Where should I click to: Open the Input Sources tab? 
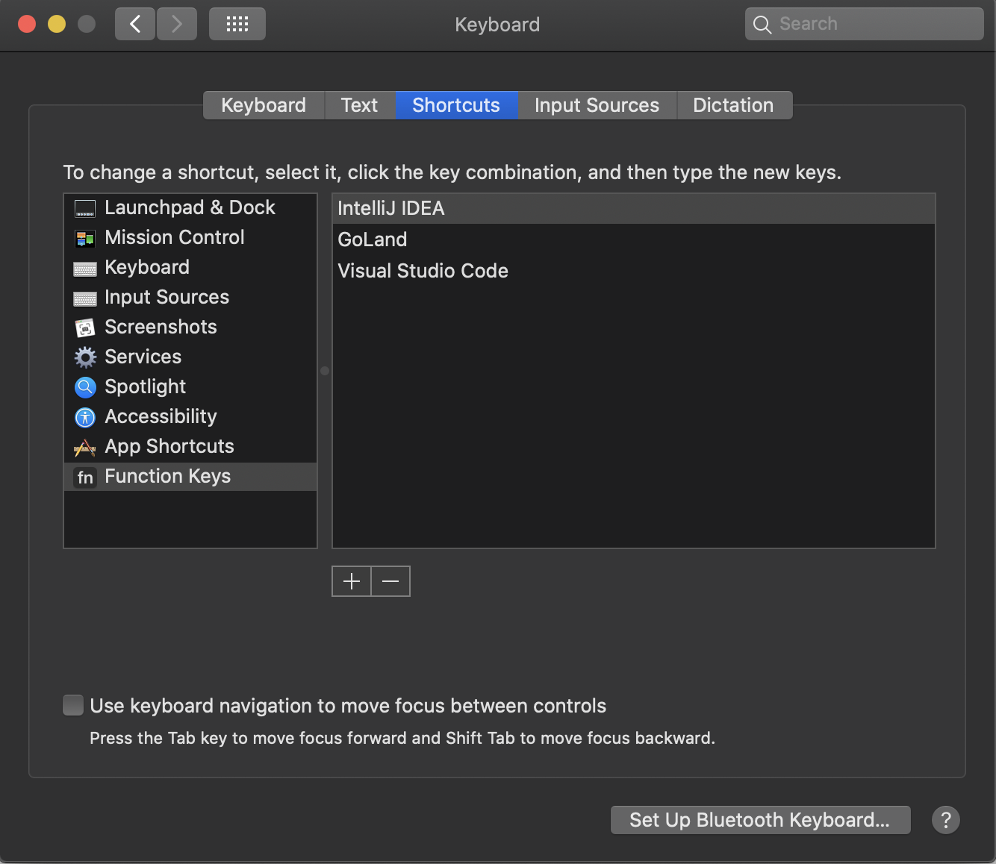(x=597, y=105)
